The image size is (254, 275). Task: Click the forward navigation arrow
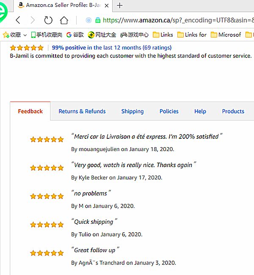[x=33, y=20]
